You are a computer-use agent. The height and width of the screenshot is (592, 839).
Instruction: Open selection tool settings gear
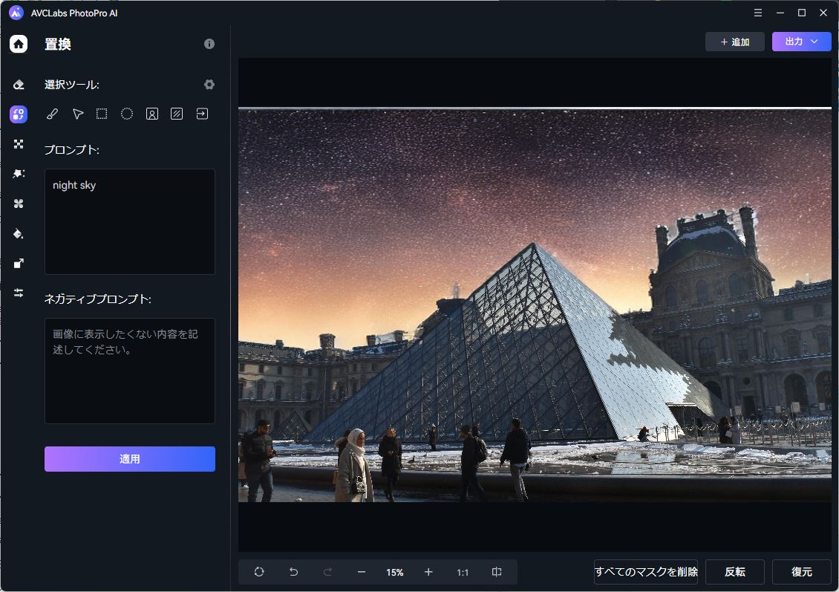click(x=209, y=85)
